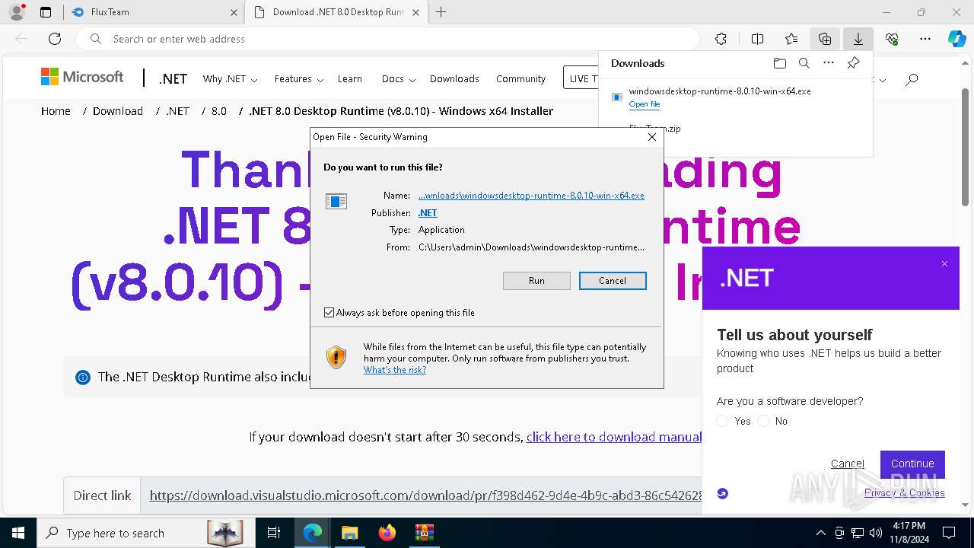Open the What's the risk link
974x548 pixels.
395,370
